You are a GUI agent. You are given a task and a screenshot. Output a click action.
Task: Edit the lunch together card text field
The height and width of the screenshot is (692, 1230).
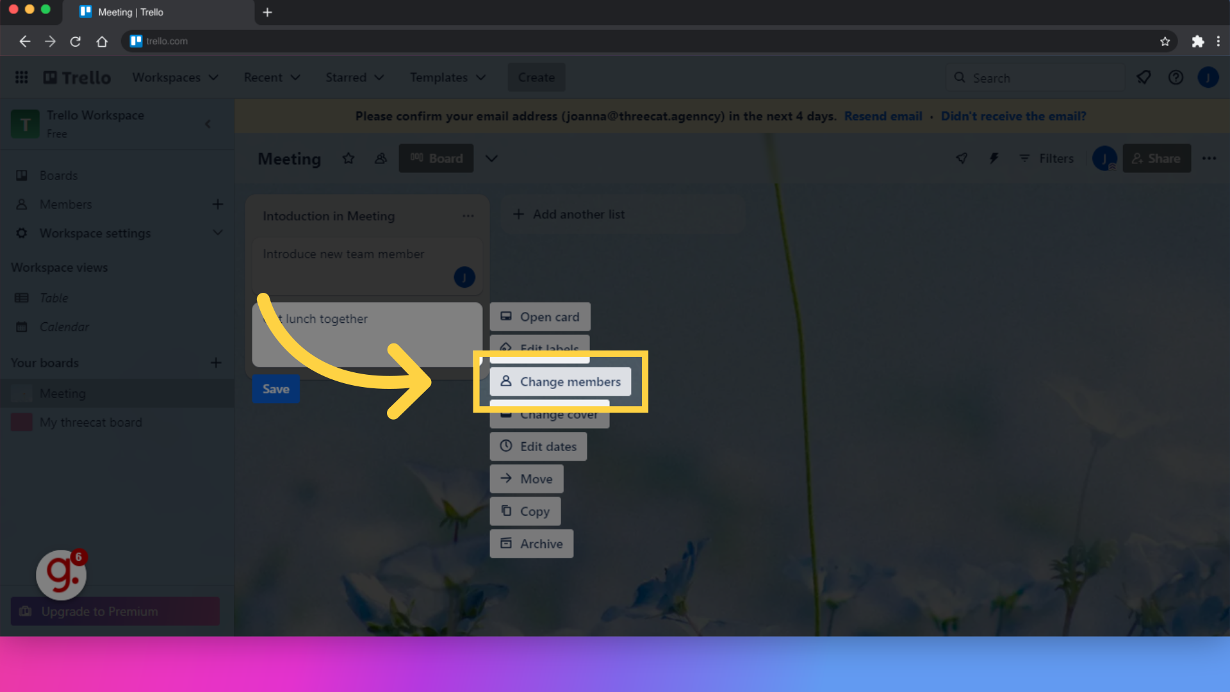pyautogui.click(x=366, y=334)
